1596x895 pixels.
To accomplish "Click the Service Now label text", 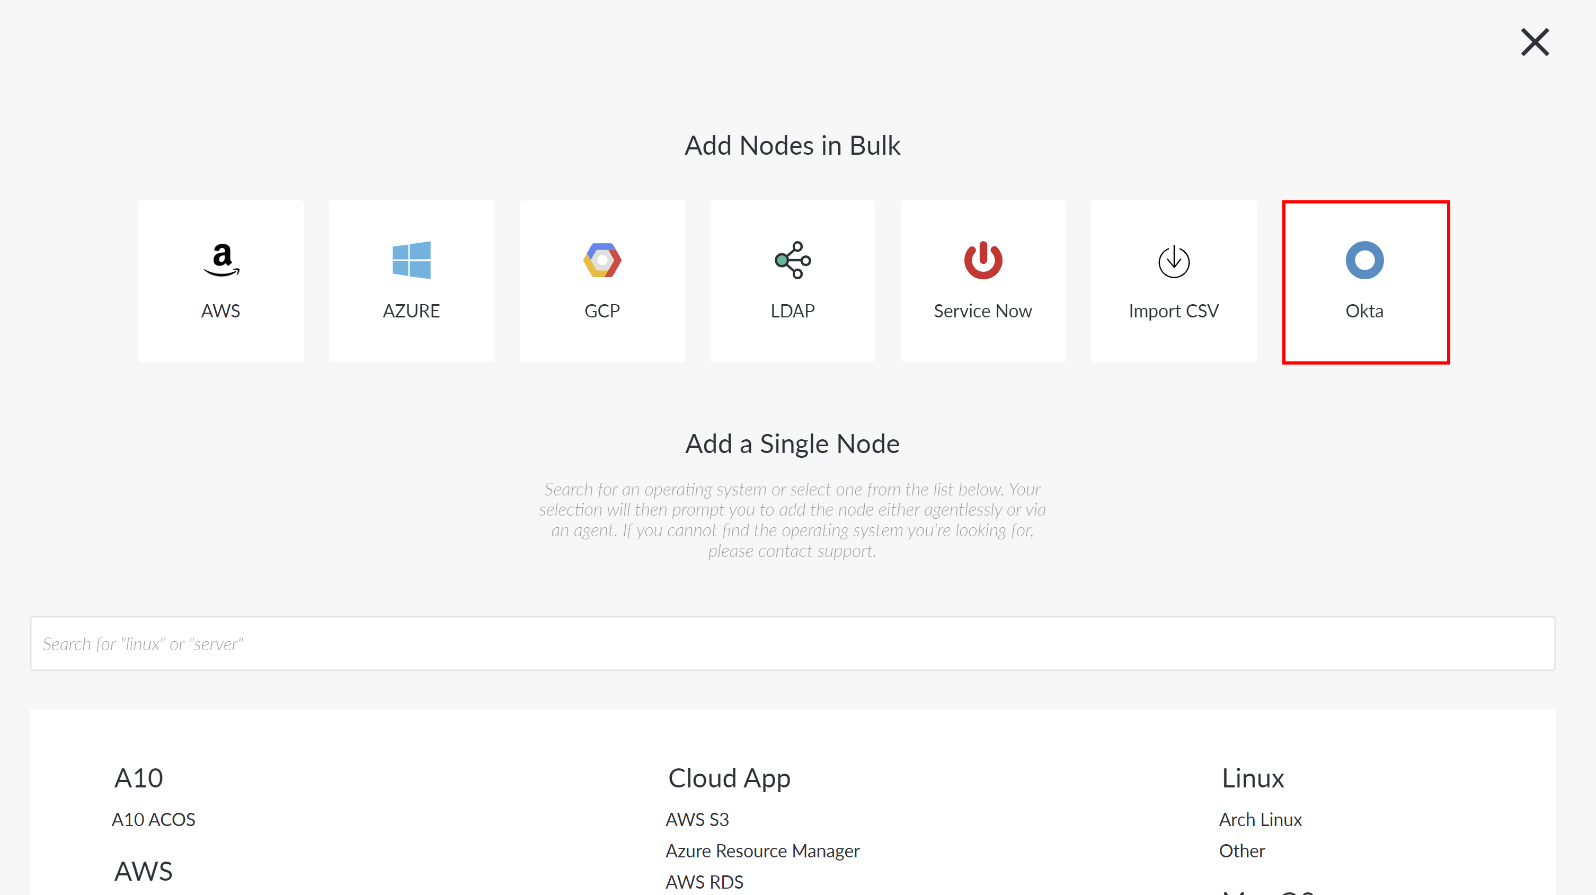I will pyautogui.click(x=983, y=311).
